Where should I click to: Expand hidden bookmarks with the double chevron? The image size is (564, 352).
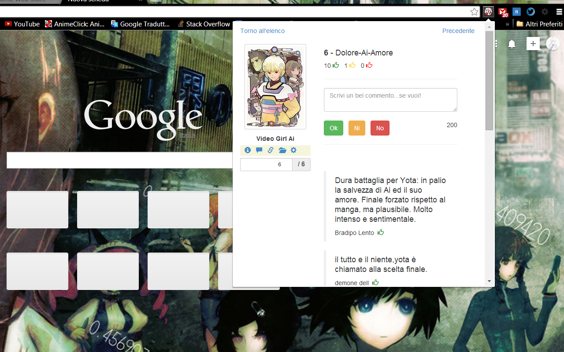tap(508, 24)
